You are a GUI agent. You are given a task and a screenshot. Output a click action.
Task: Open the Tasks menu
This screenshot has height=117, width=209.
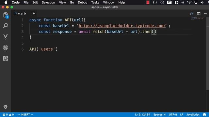95,2
